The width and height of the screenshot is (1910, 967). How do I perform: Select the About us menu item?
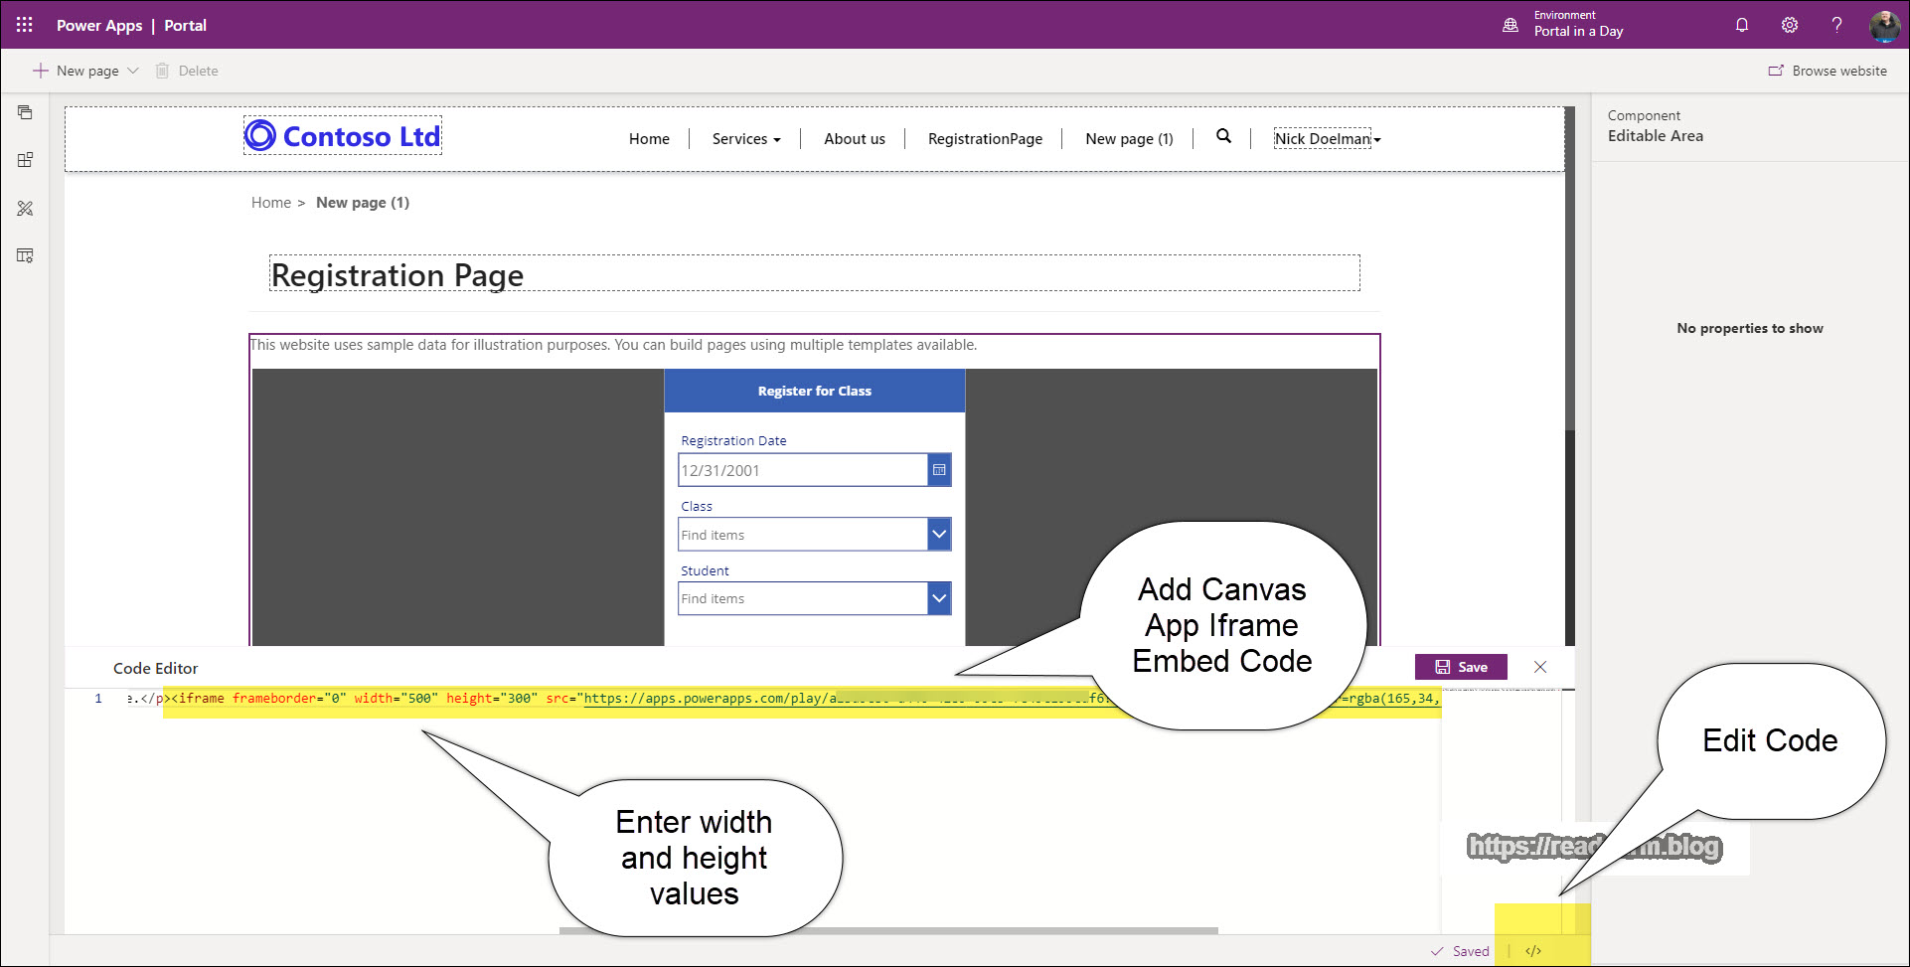click(854, 138)
